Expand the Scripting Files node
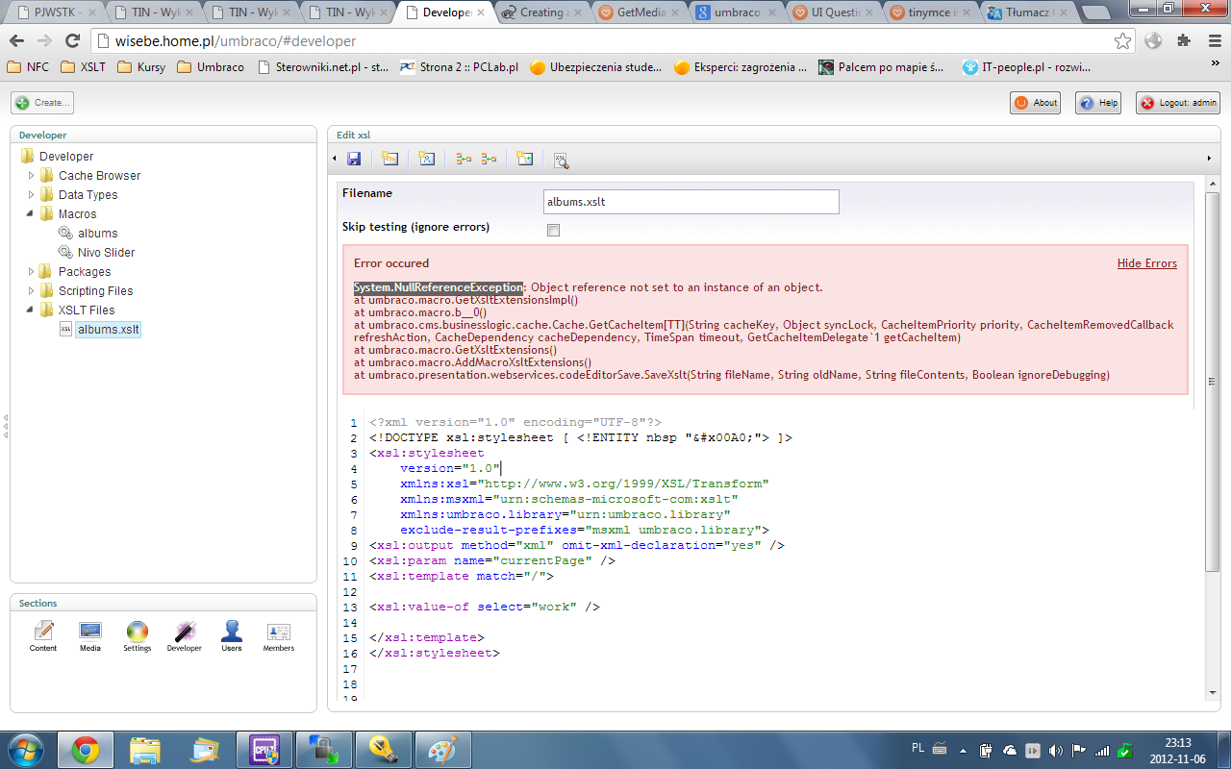Viewport: 1231px width, 769px height. (32, 290)
